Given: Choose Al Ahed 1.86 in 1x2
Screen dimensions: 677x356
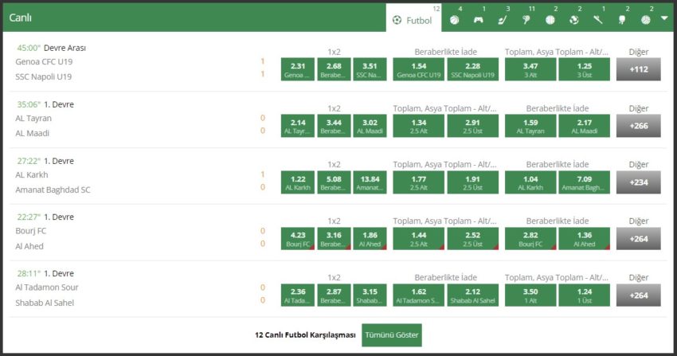Looking at the screenshot, I should (370, 239).
